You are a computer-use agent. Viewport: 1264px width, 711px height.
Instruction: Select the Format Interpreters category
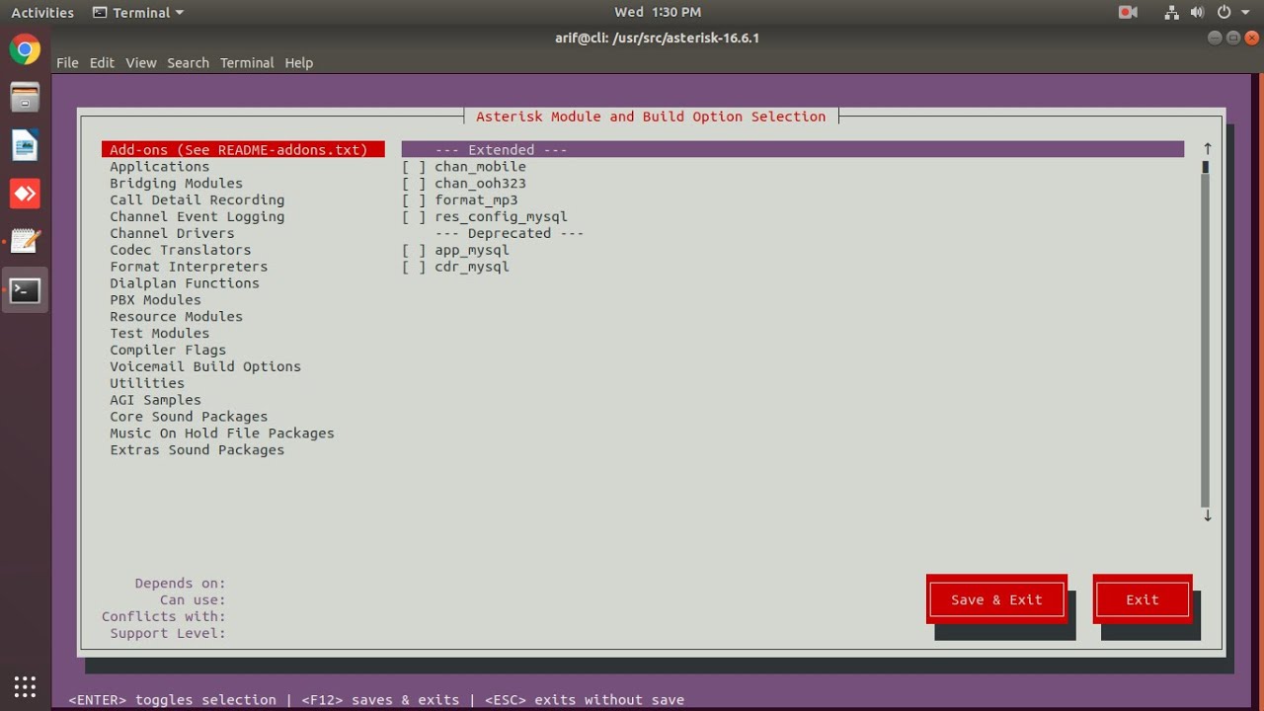click(x=189, y=268)
